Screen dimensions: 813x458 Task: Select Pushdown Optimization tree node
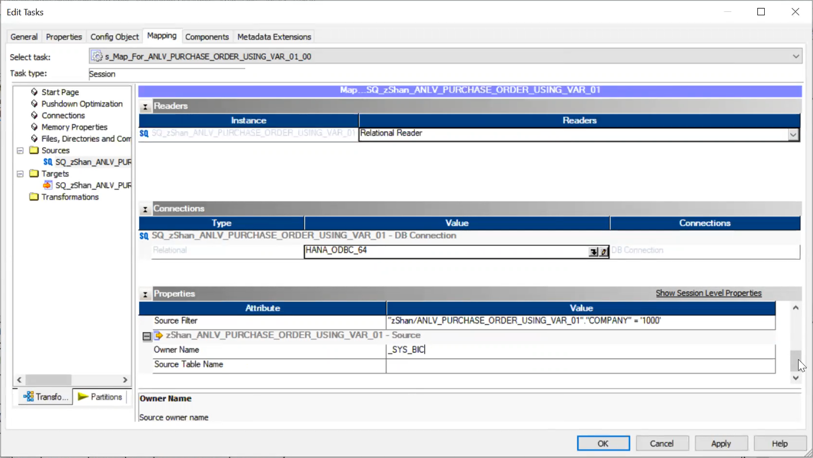[x=82, y=104]
